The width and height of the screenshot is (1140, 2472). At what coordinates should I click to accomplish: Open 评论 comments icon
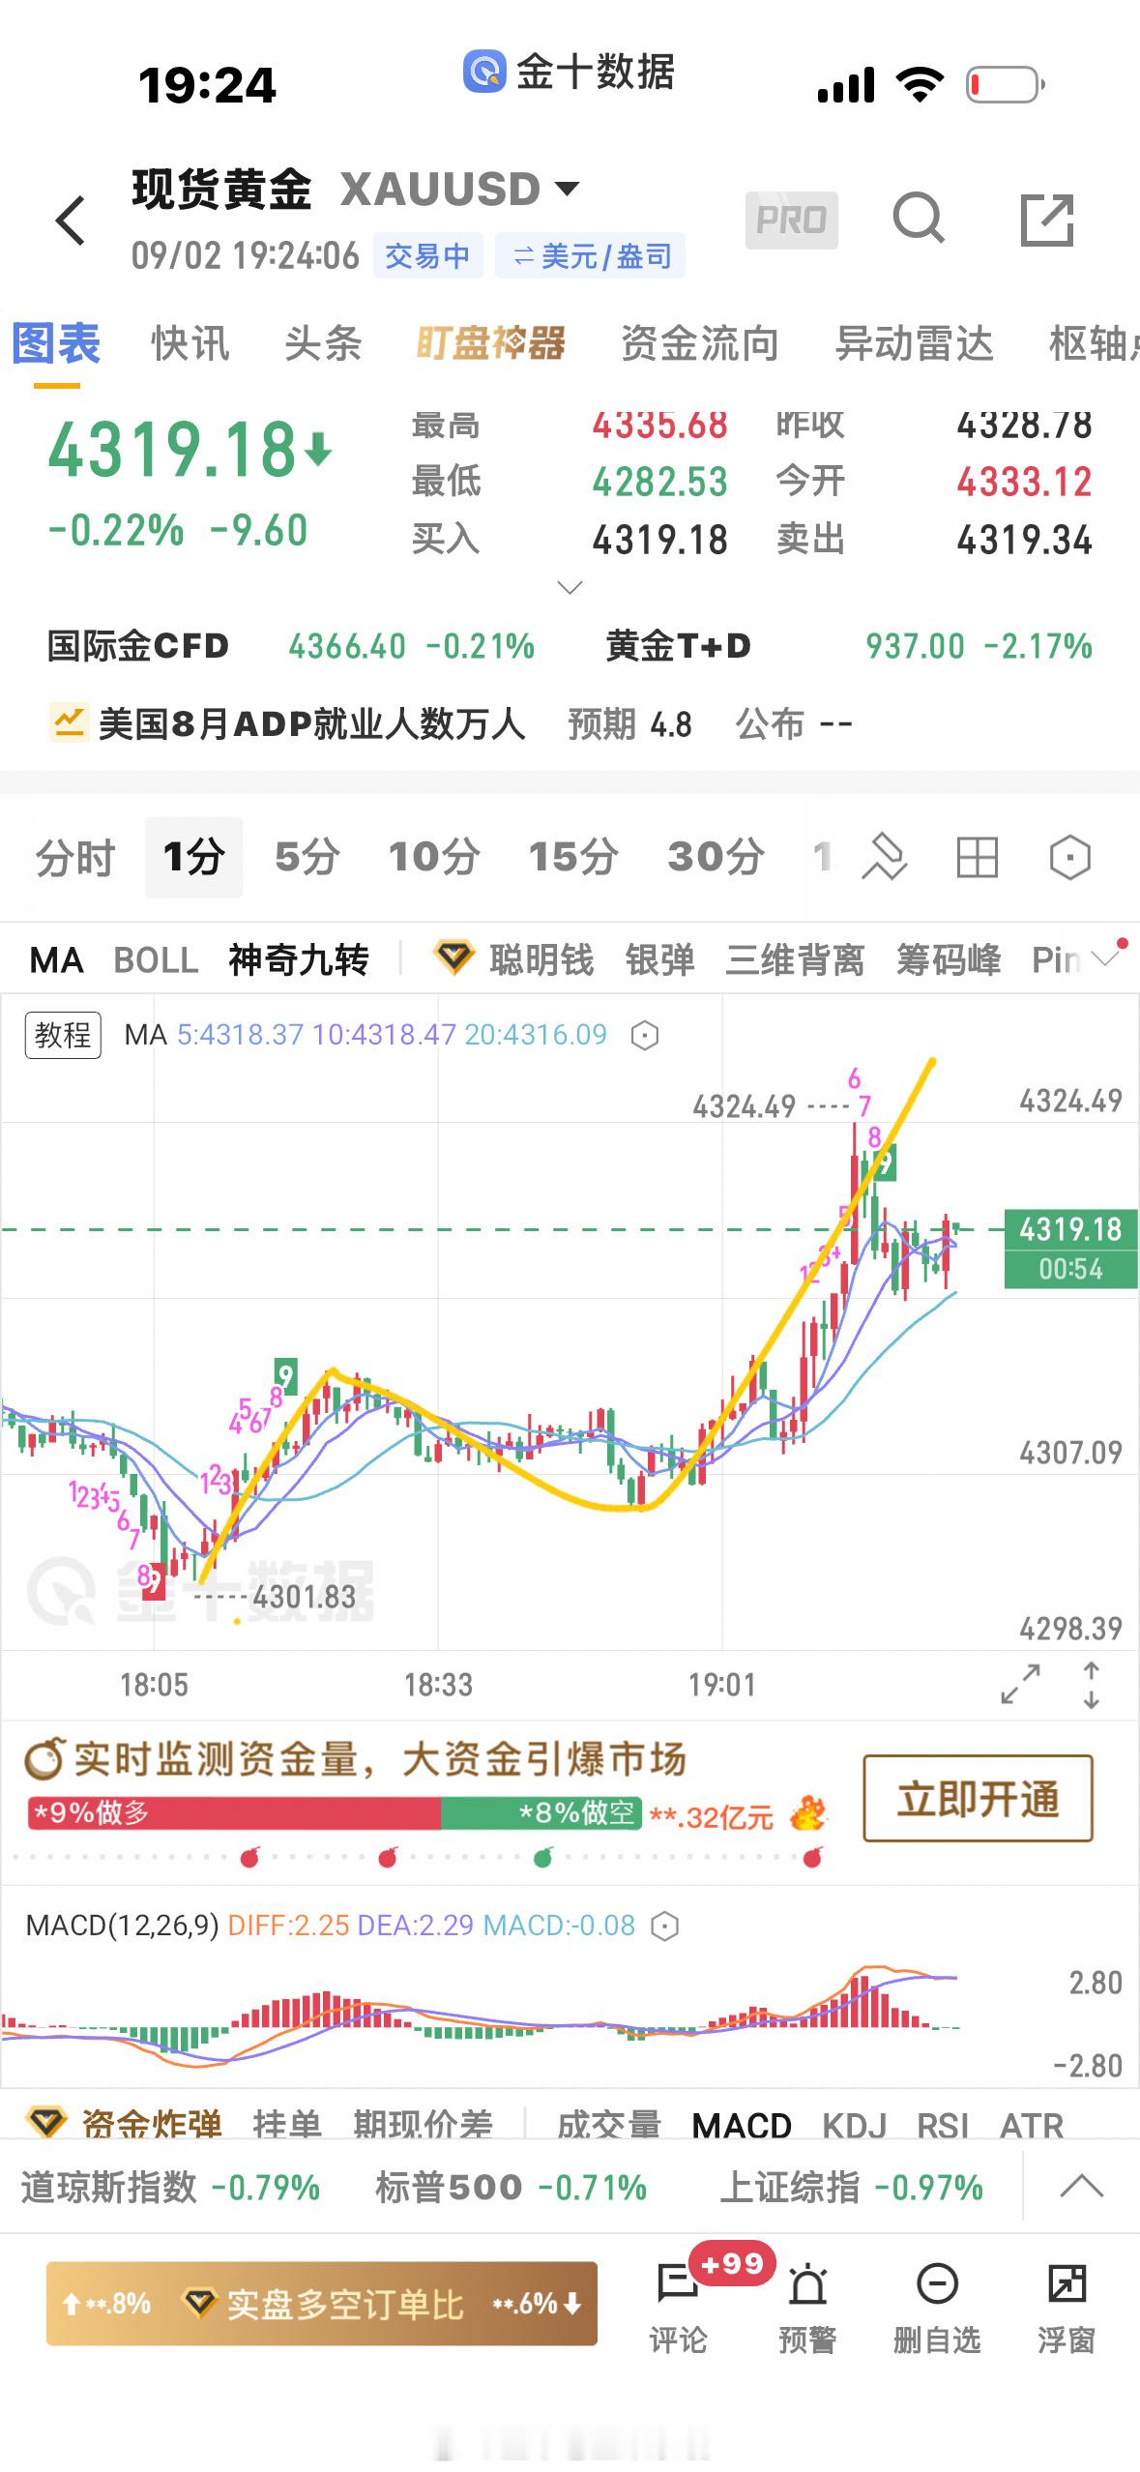(678, 2307)
